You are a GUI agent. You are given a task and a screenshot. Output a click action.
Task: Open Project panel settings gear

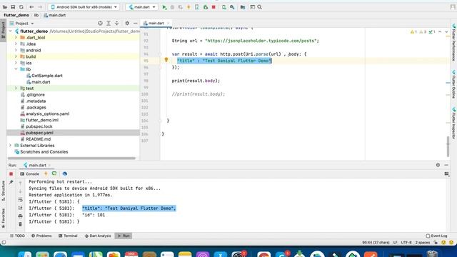pyautogui.click(x=127, y=24)
